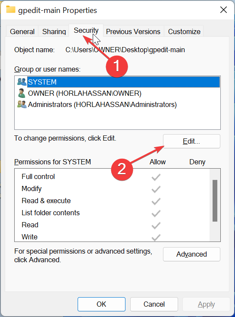This screenshot has width=235, height=317.
Task: Click the OWNER user icon
Action: (22, 93)
